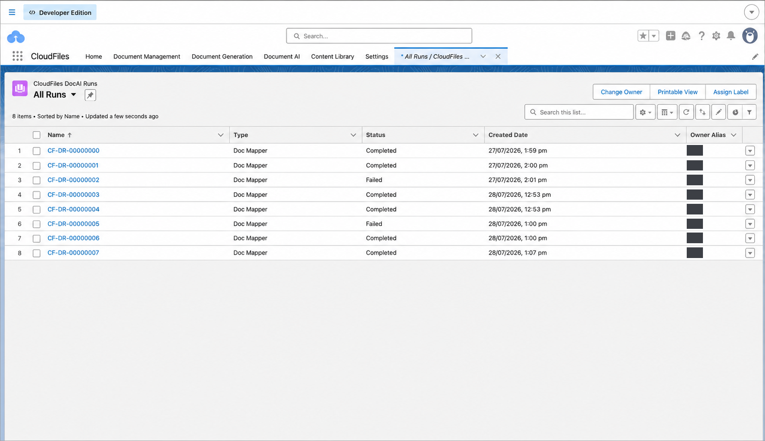The width and height of the screenshot is (765, 441).
Task: Show charts panel icon
Action: [735, 112]
